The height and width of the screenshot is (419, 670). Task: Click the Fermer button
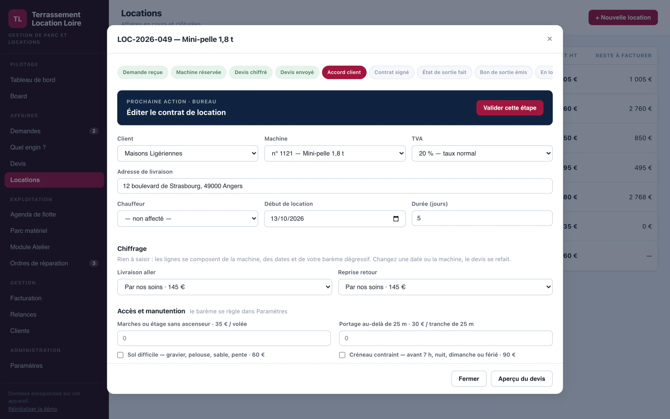click(469, 379)
